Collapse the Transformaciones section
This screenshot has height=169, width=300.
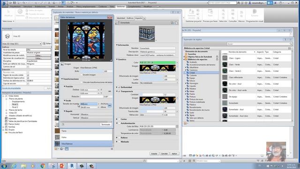tap(62, 79)
